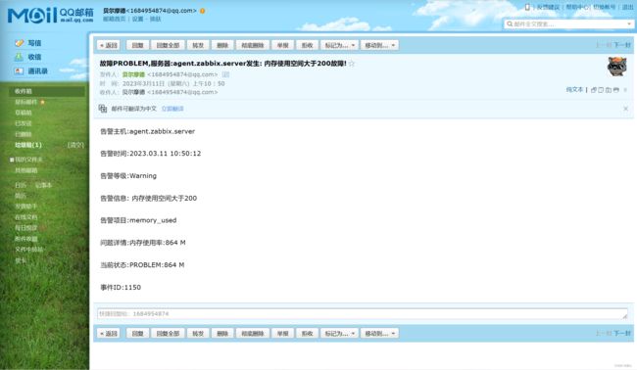637x370 pixels.
Task: Open 在线文档 online documents
Action: pyautogui.click(x=26, y=217)
